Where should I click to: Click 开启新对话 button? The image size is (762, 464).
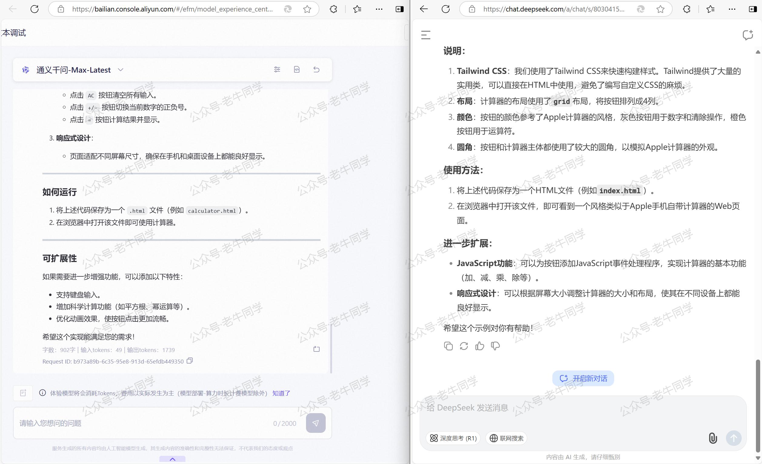pyautogui.click(x=583, y=378)
